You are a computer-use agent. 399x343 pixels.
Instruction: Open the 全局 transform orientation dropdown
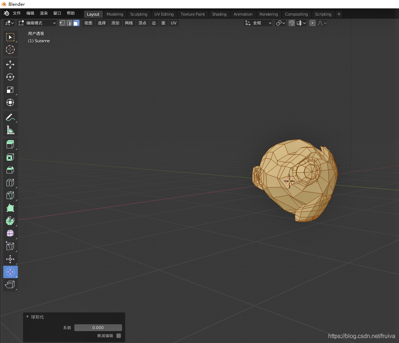[258, 23]
